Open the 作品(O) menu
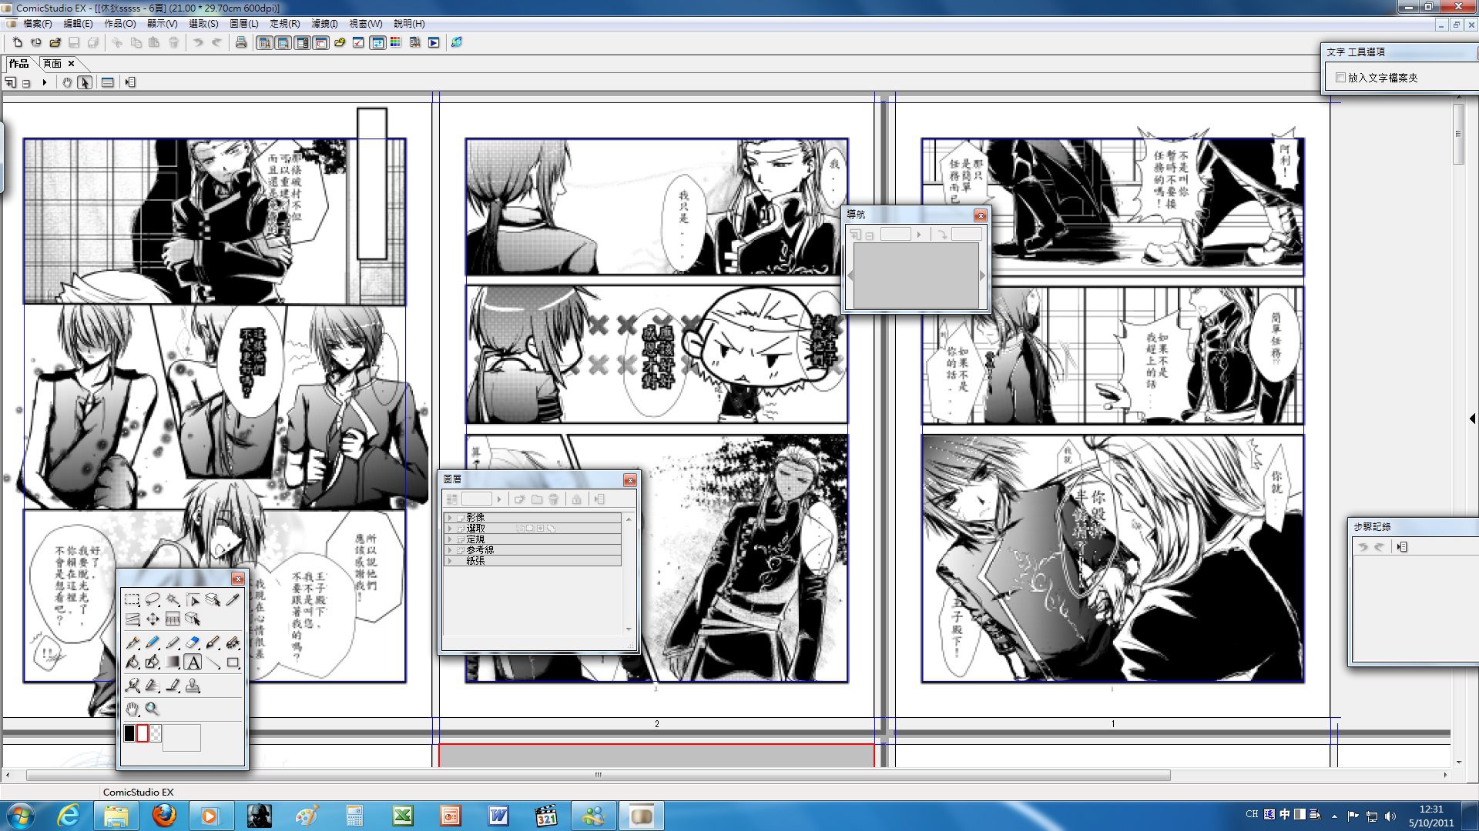 tap(119, 24)
